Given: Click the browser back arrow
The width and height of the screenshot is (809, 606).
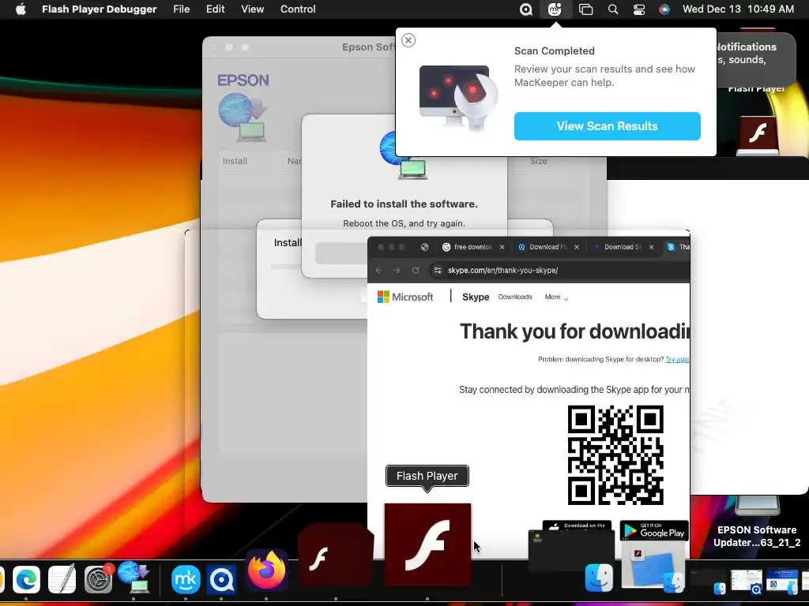Looking at the screenshot, I should [378, 270].
